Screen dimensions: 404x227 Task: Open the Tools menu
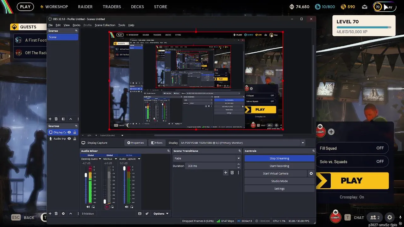(x=122, y=25)
